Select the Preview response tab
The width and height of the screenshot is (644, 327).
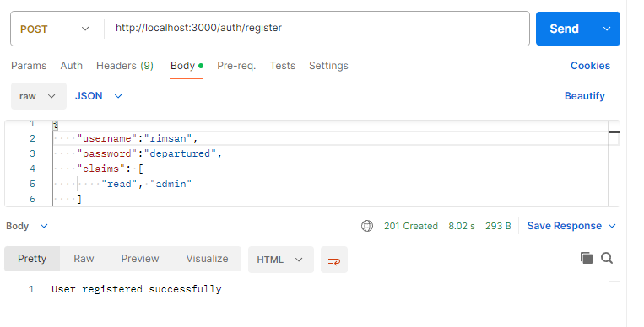click(x=140, y=259)
